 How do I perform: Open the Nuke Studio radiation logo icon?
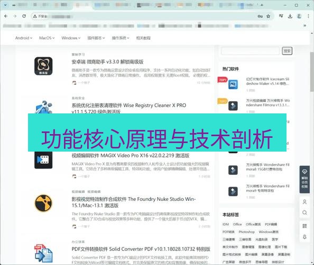(x=43, y=203)
